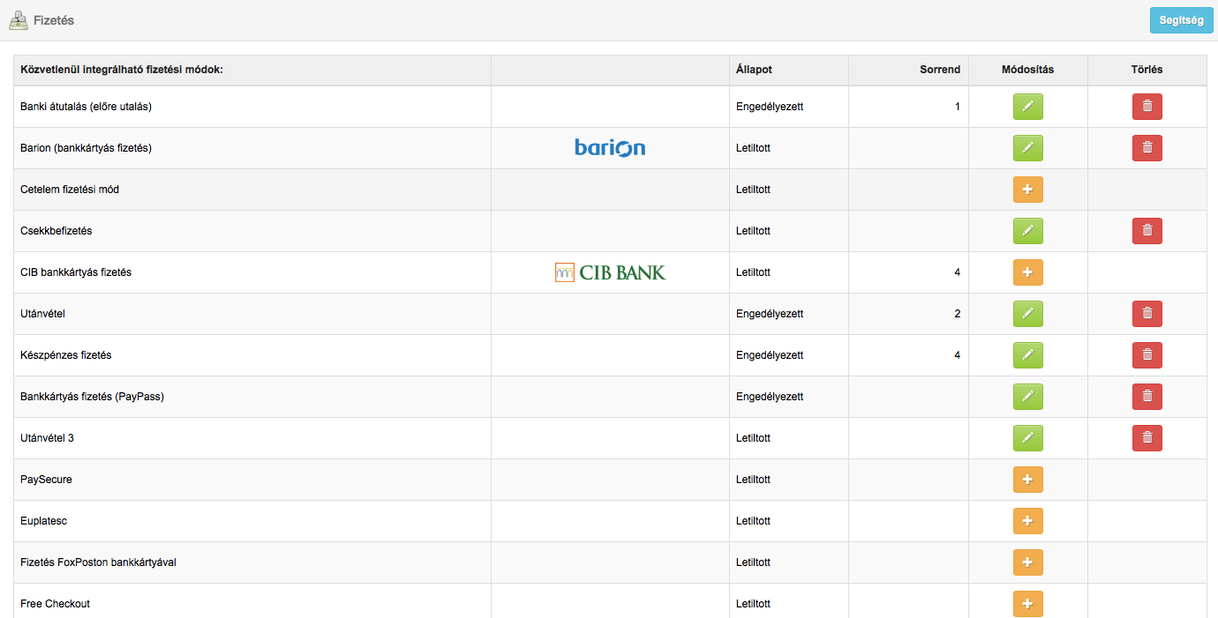
Task: Click order value 4 of CIB row
Action: pyautogui.click(x=957, y=272)
